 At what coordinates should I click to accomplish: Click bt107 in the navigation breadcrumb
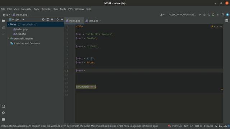tap(6, 15)
